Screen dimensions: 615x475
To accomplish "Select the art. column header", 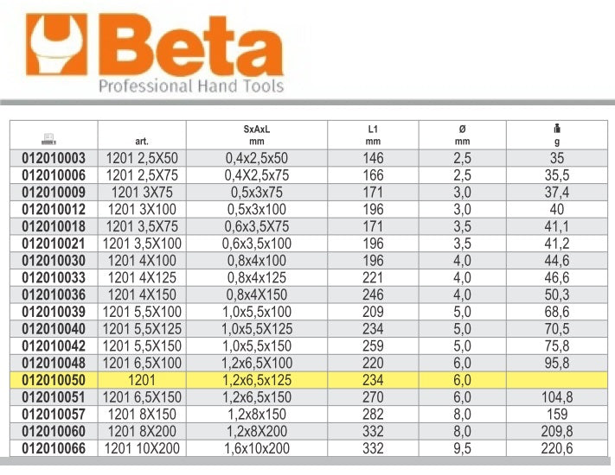I will (x=143, y=142).
